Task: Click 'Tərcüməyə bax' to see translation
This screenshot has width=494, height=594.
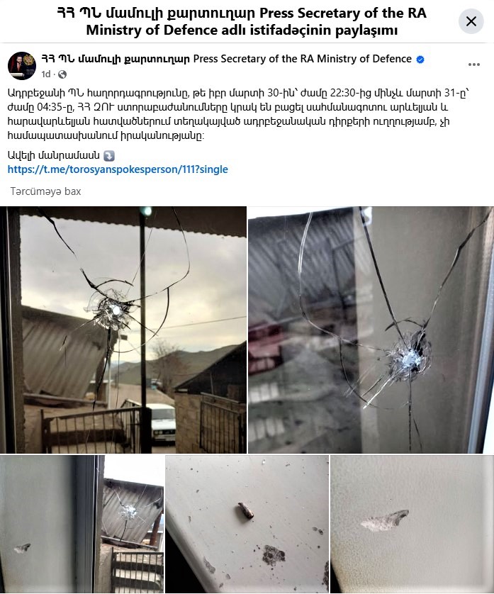Action: click(x=45, y=191)
